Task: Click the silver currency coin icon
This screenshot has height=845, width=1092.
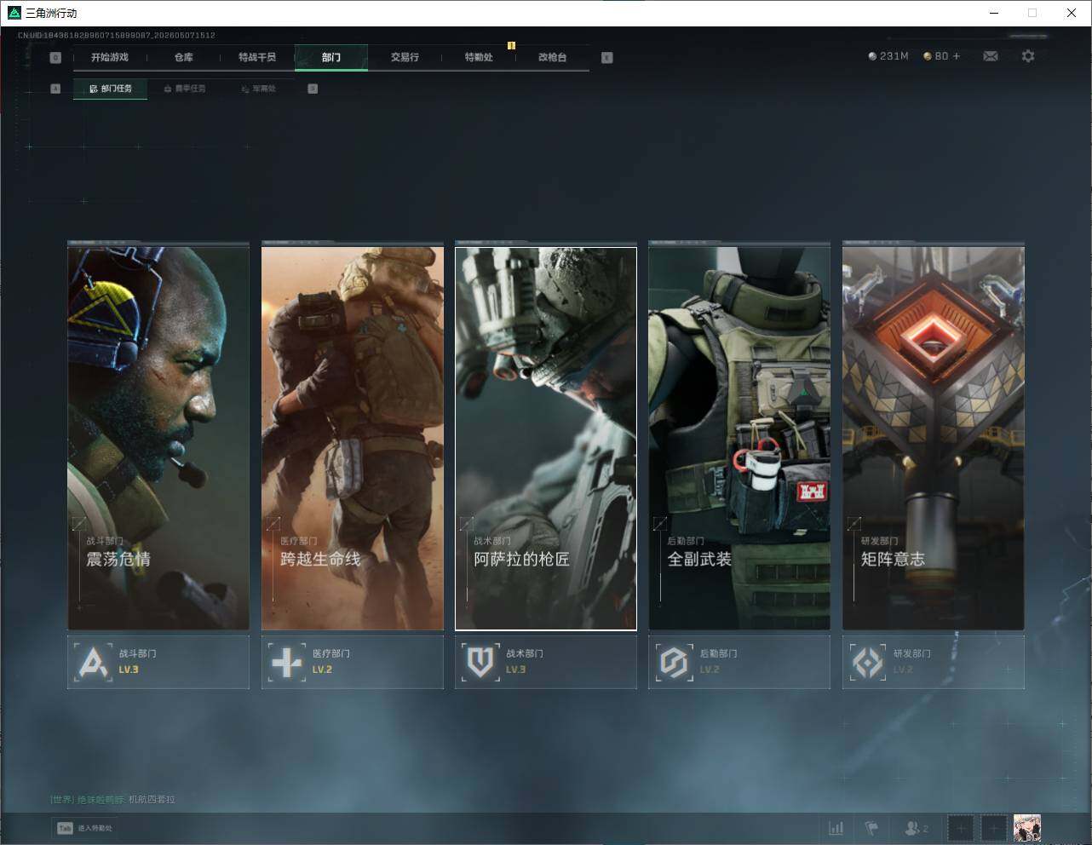Action: coord(872,56)
